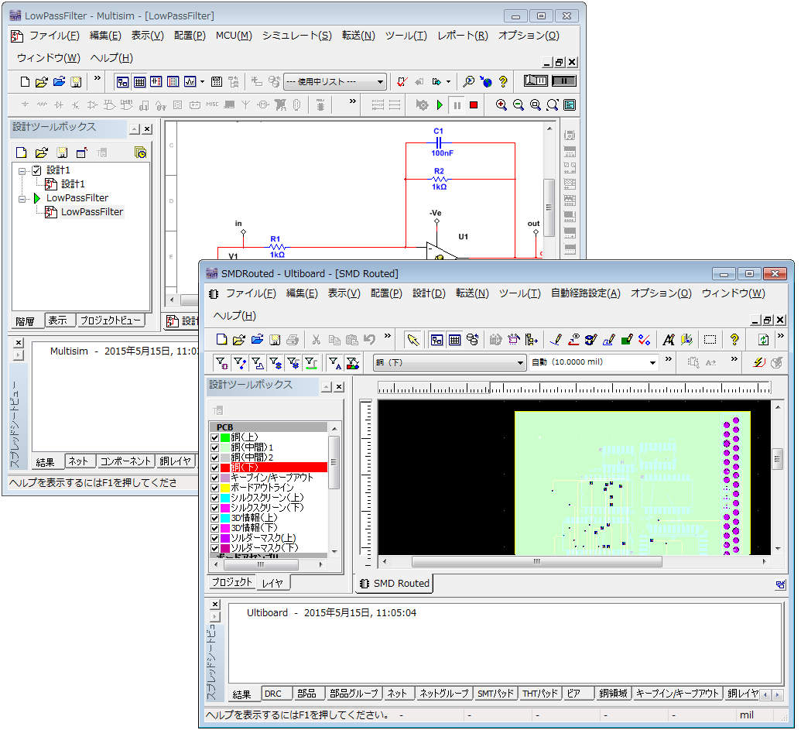Open SMTパッド tab in Ultiboard spreadsheet
Screen dimensions: 801x730
(x=495, y=694)
